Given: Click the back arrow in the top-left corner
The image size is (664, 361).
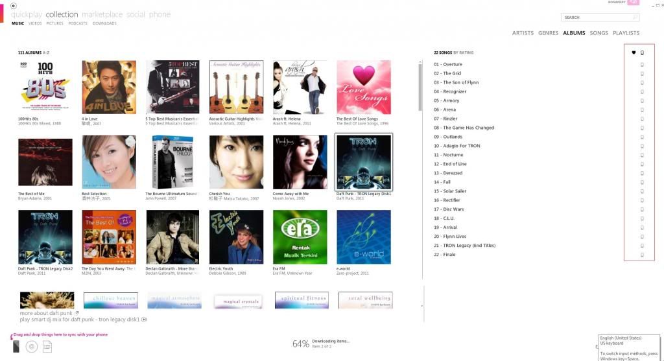Looking at the screenshot, I should [14, 6].
